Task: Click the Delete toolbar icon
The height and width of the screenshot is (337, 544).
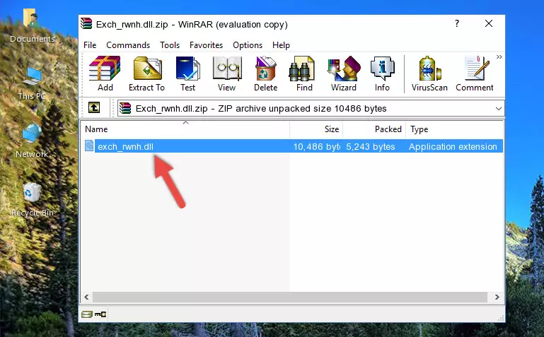Action: (x=266, y=73)
